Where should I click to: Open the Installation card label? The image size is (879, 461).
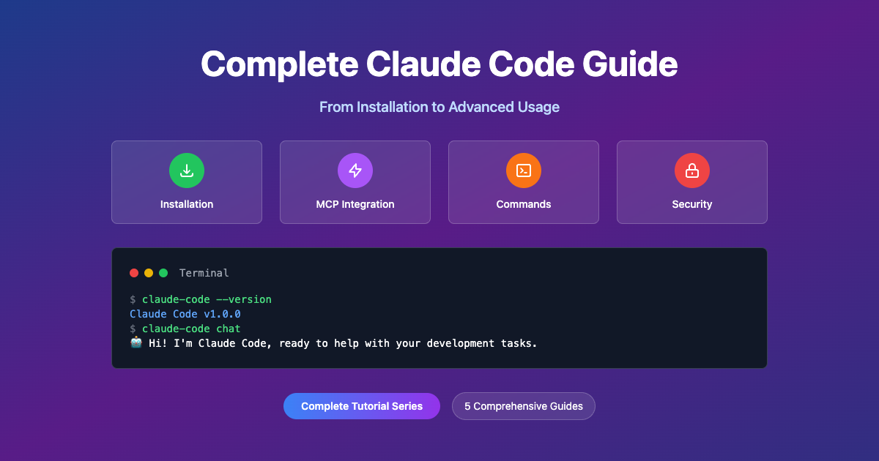(x=187, y=204)
